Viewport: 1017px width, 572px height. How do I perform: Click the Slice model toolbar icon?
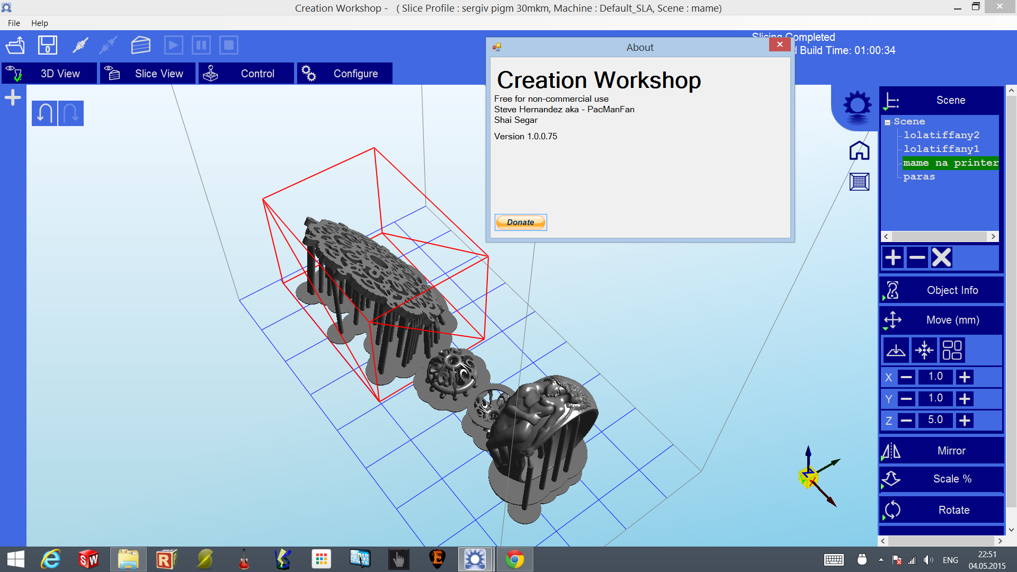point(140,45)
